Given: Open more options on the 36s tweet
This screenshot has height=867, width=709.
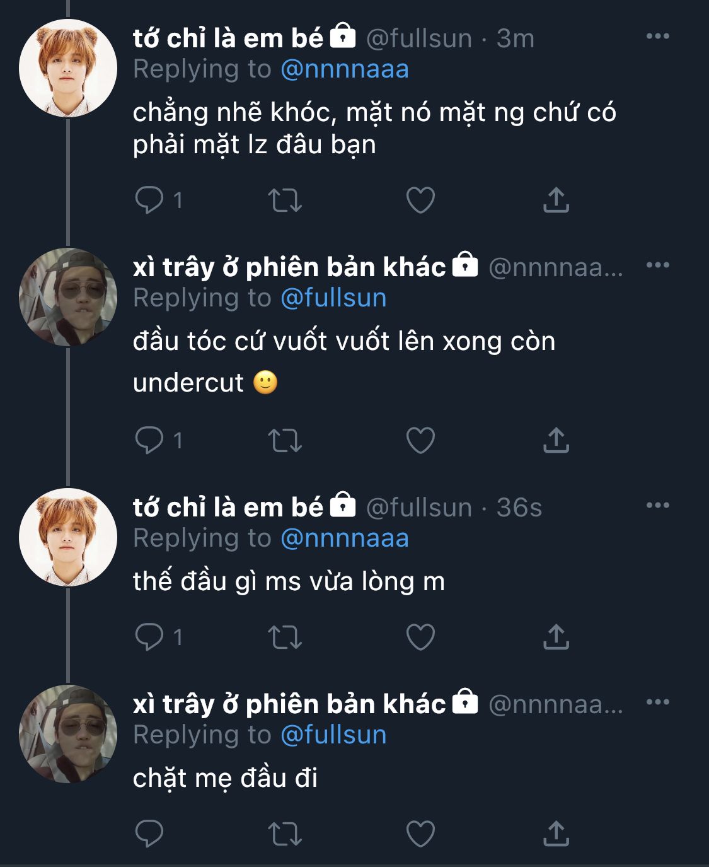Looking at the screenshot, I should pyautogui.click(x=657, y=506).
